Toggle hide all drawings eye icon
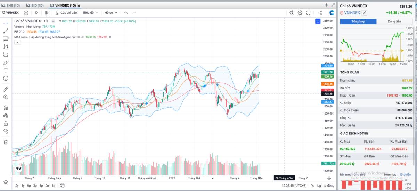Viewport: 417px width, 191px height. point(6,131)
